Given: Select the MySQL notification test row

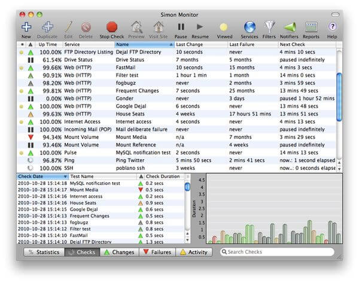Looking at the screenshot, I should [177, 153].
